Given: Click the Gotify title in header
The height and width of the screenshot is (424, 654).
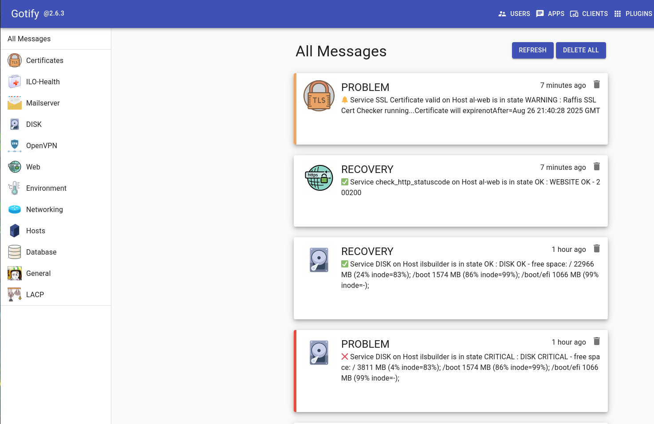Looking at the screenshot, I should coord(25,14).
